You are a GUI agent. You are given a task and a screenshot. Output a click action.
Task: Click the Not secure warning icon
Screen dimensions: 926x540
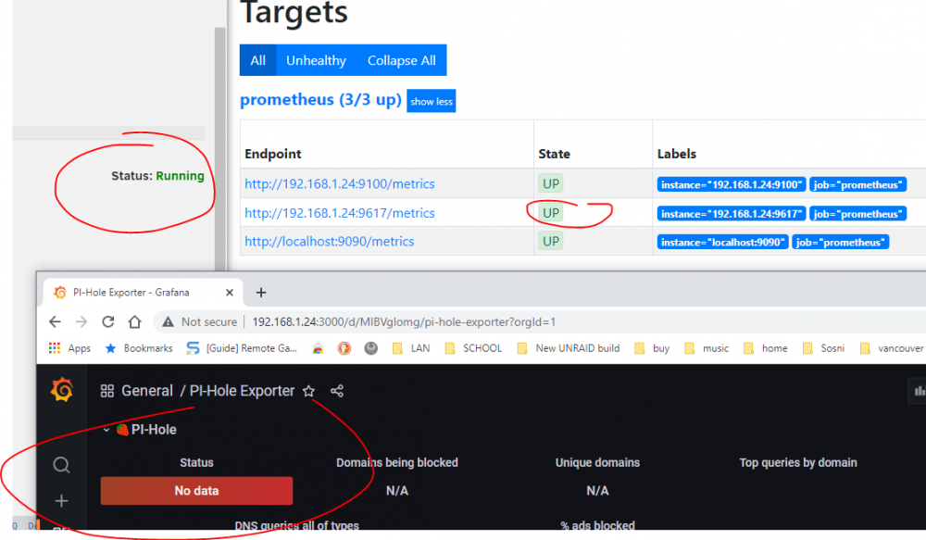(169, 322)
